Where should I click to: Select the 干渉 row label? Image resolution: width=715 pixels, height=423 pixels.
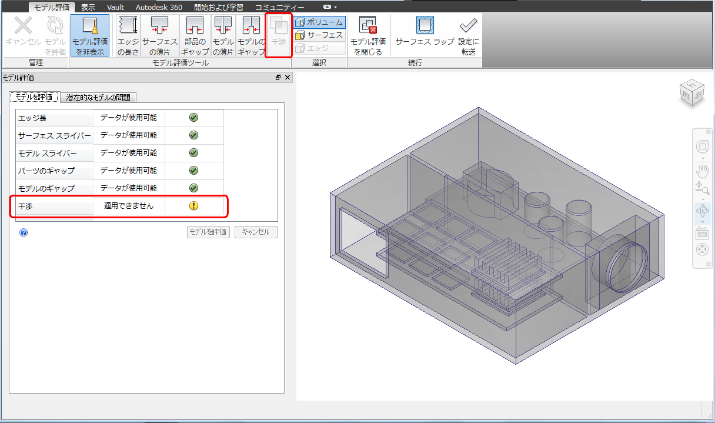pos(54,206)
